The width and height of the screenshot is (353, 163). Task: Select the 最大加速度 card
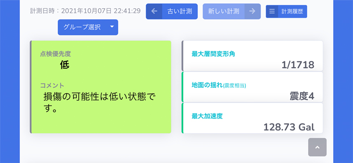252,118
